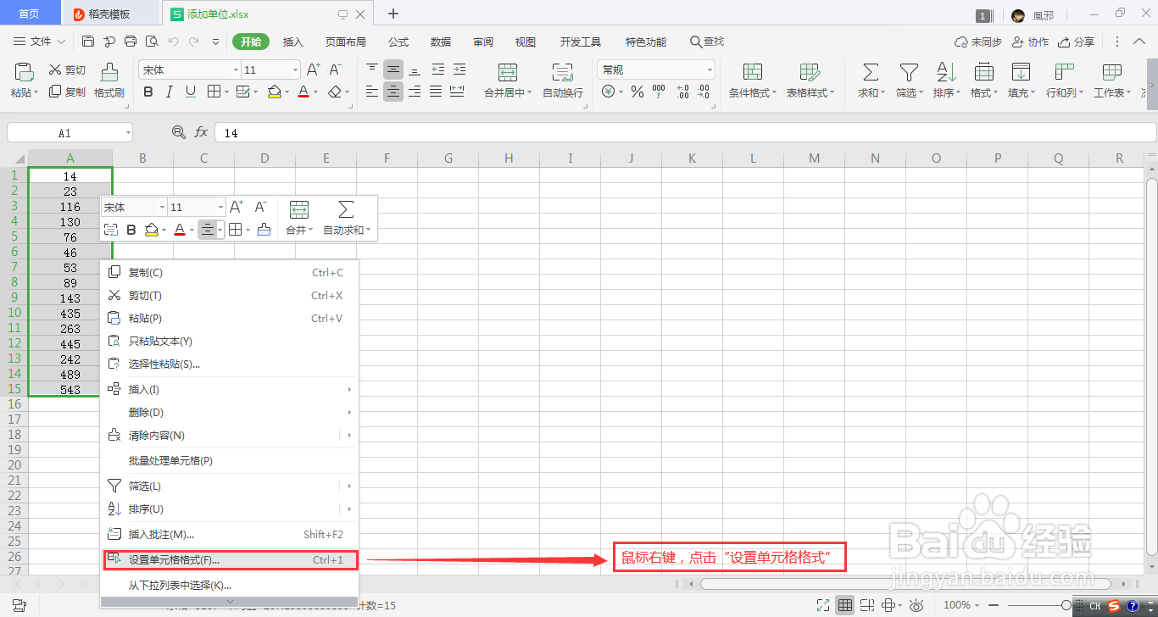Open the 常规 number format dropdown
Viewport: 1158px width, 617px height.
[x=654, y=69]
